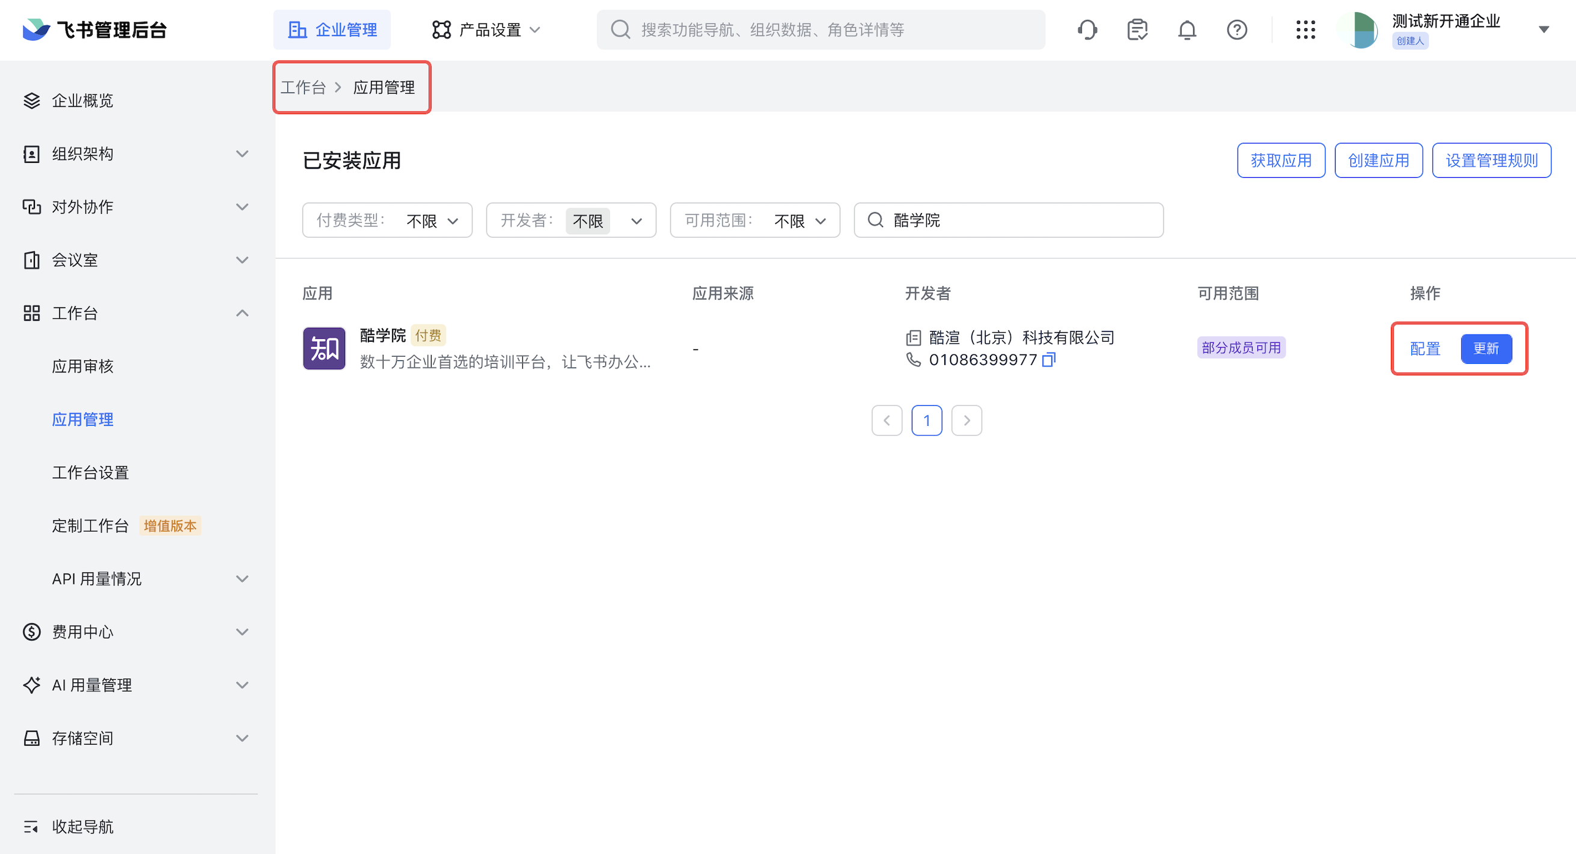Screen dimensions: 1576x854
Task: Click the 会议室 door icon
Action: [x=31, y=260]
